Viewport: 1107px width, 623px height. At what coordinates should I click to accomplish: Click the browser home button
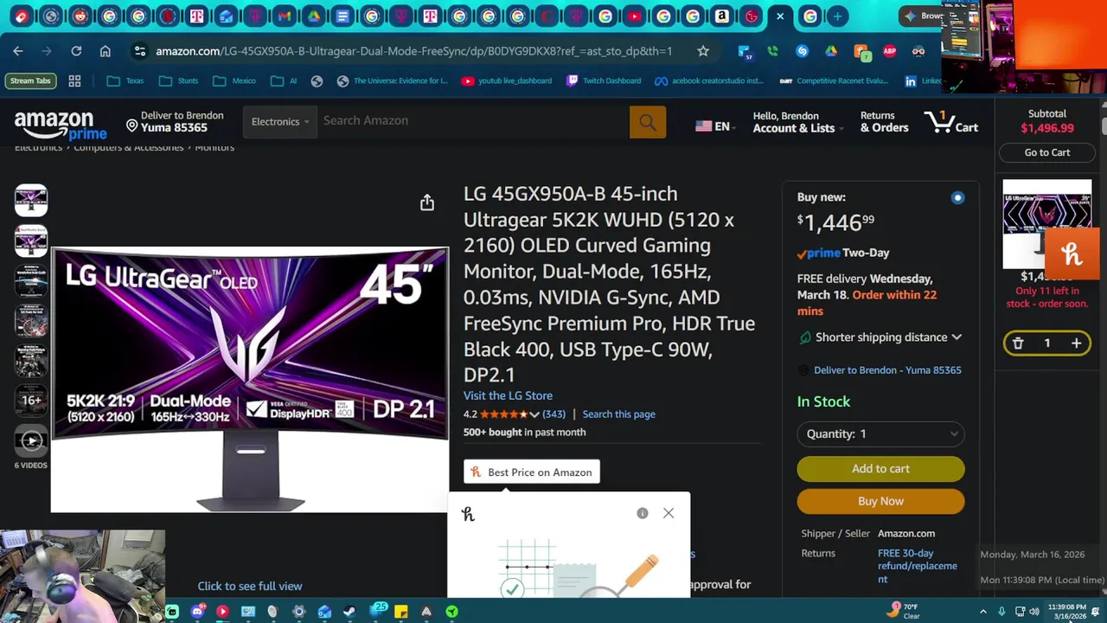click(106, 51)
